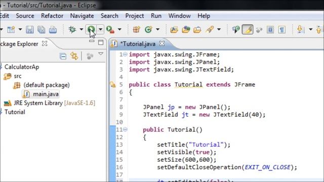Toggle Show Whitespace Characters paragraph icon
The width and height of the screenshot is (324, 182).
click(x=282, y=30)
